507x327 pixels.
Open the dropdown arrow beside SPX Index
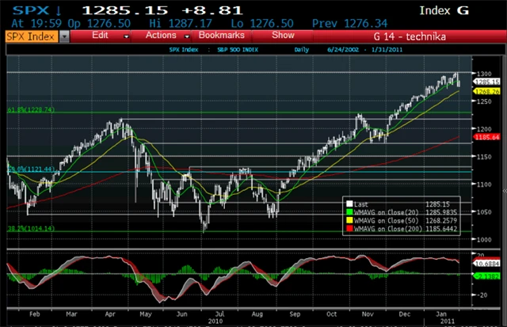pyautogui.click(x=64, y=36)
